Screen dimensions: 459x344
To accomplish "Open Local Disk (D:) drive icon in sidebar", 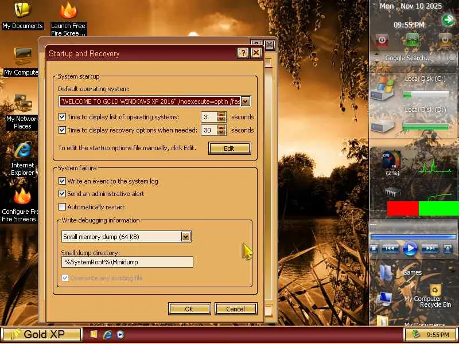I will coord(383,127).
